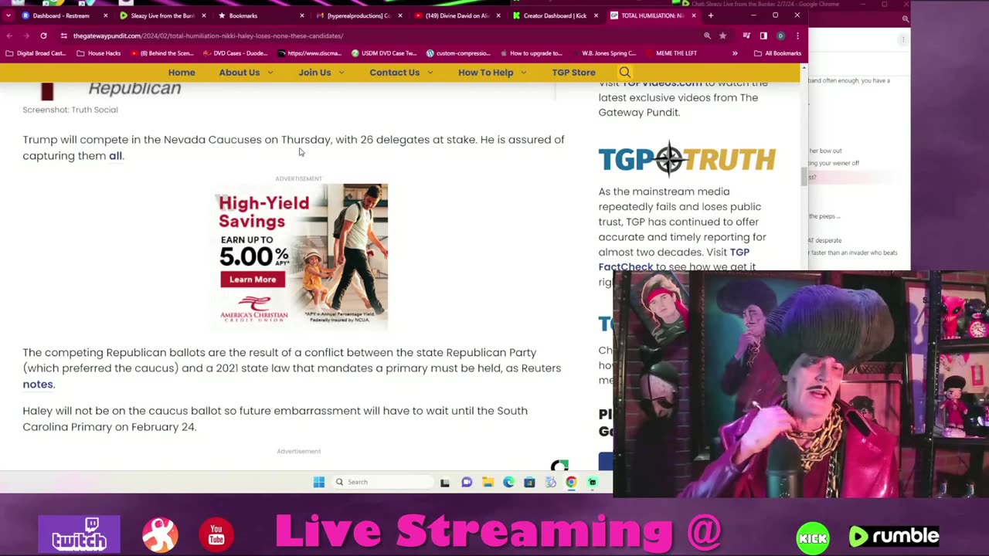Open the MEME THE LEFT bookmark

[671, 53]
